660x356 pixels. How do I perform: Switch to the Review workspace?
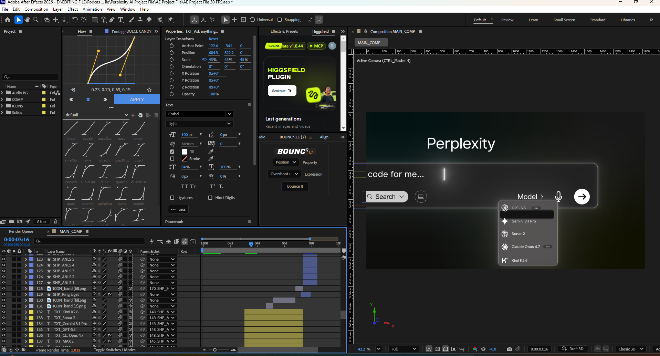pyautogui.click(x=507, y=20)
